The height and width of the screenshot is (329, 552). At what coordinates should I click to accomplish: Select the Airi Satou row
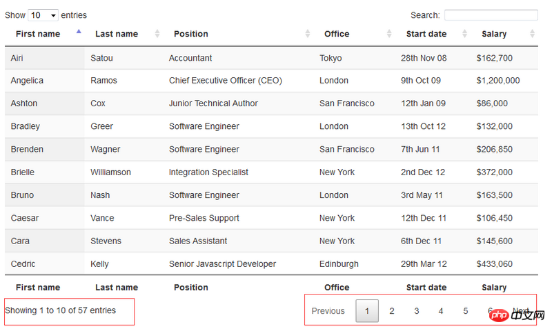tap(207, 58)
